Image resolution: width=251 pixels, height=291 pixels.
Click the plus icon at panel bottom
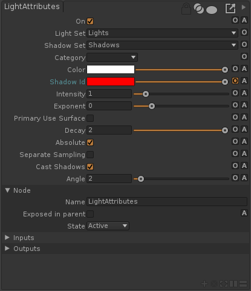coord(204,284)
